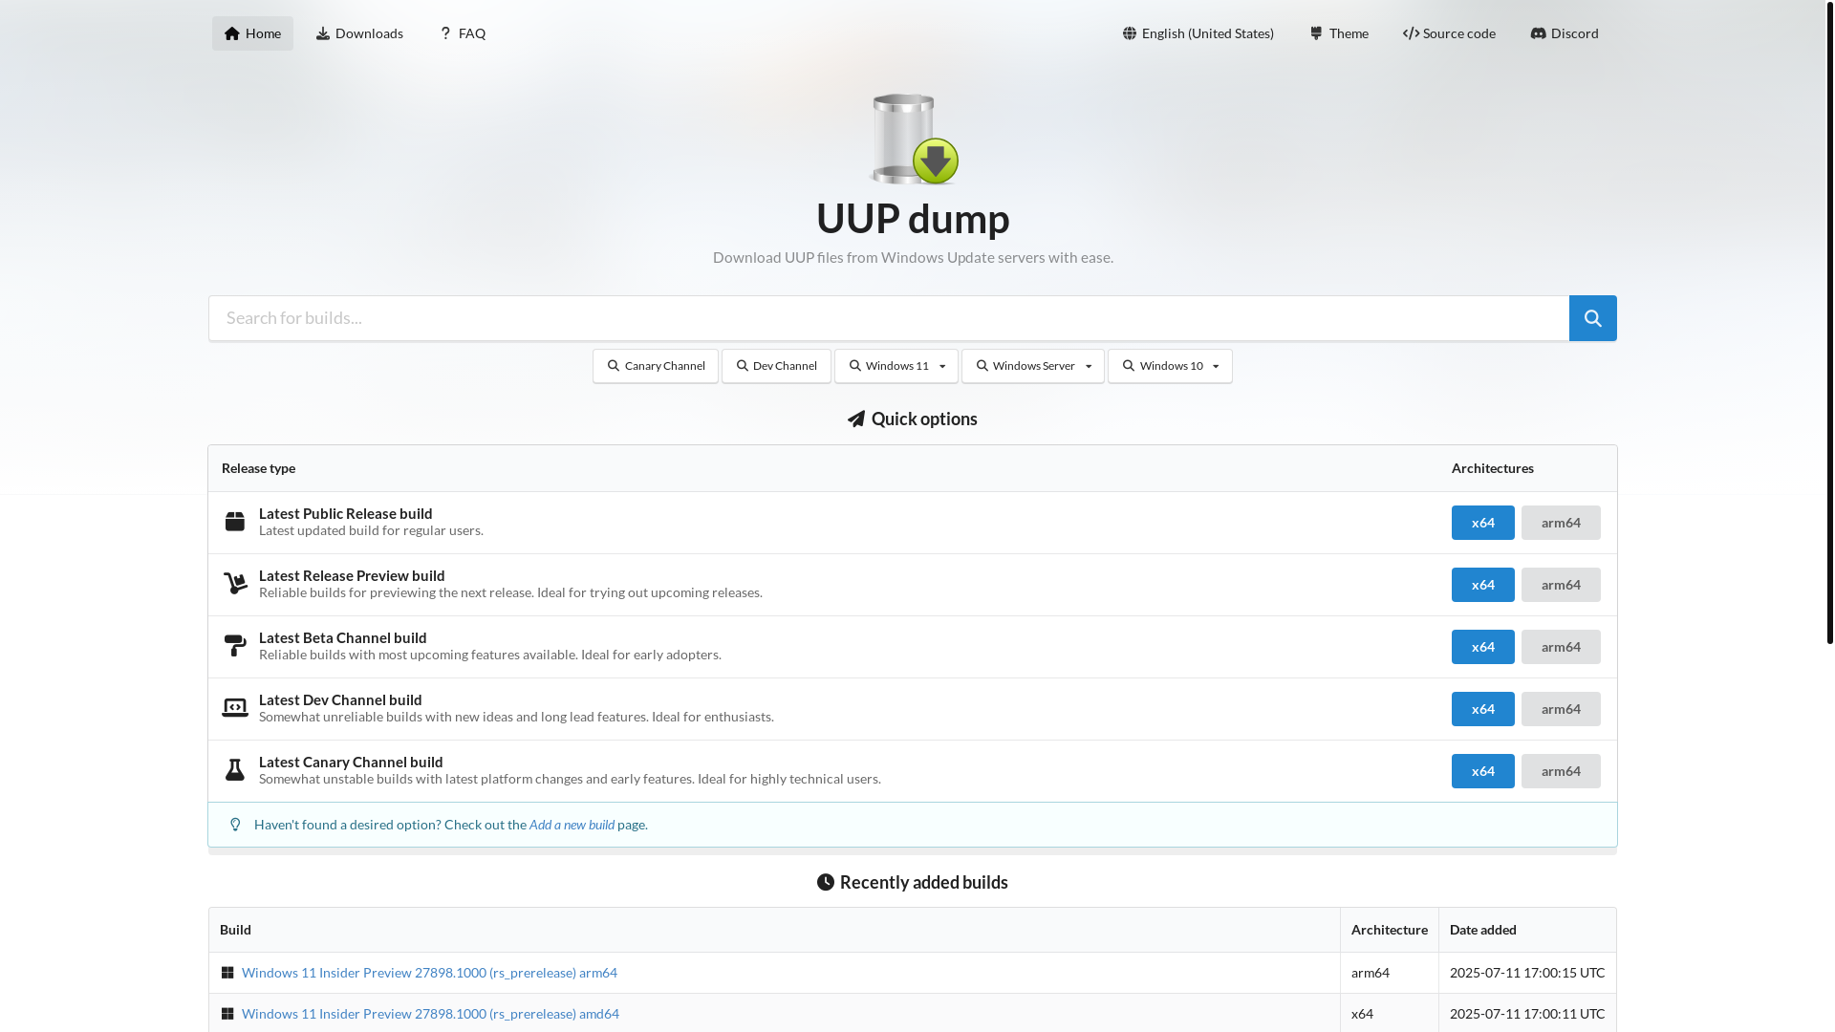
Task: Click the Dev Channel laptop code icon
Action: (x=234, y=708)
